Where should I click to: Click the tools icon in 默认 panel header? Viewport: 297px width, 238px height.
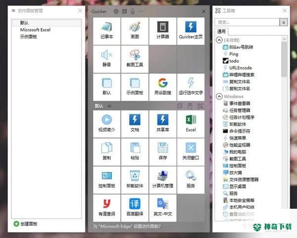pyautogui.click(x=200, y=106)
